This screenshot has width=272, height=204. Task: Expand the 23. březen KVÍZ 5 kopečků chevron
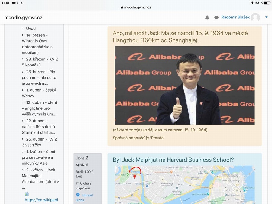[x=23, y=59]
